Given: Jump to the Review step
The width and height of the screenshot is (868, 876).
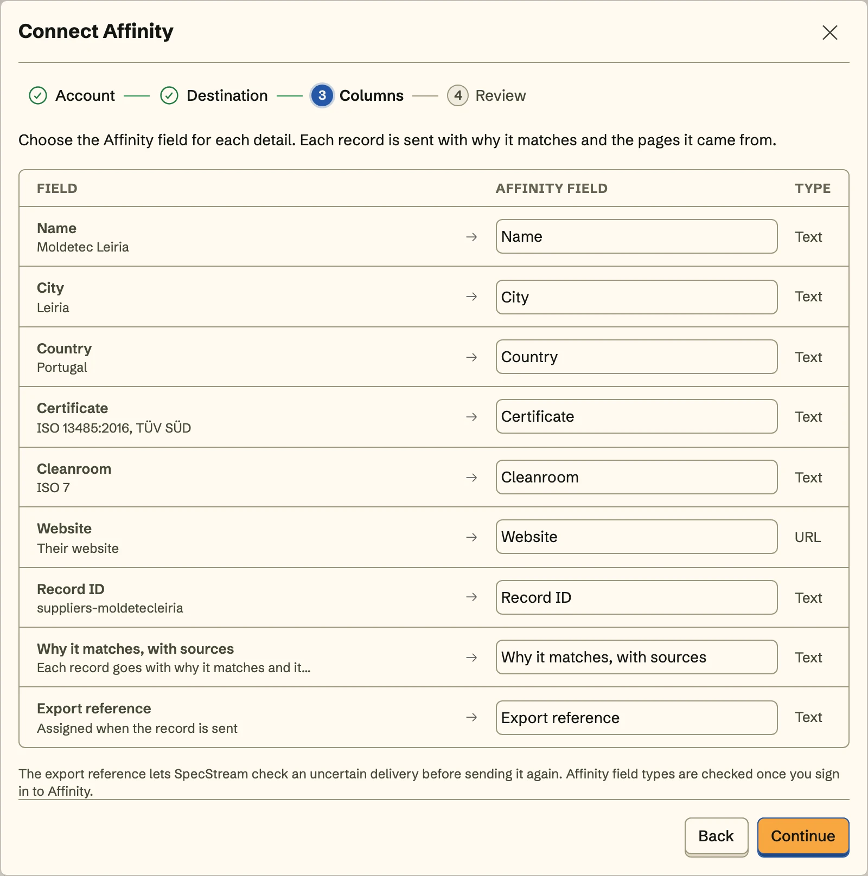Looking at the screenshot, I should 501,95.
